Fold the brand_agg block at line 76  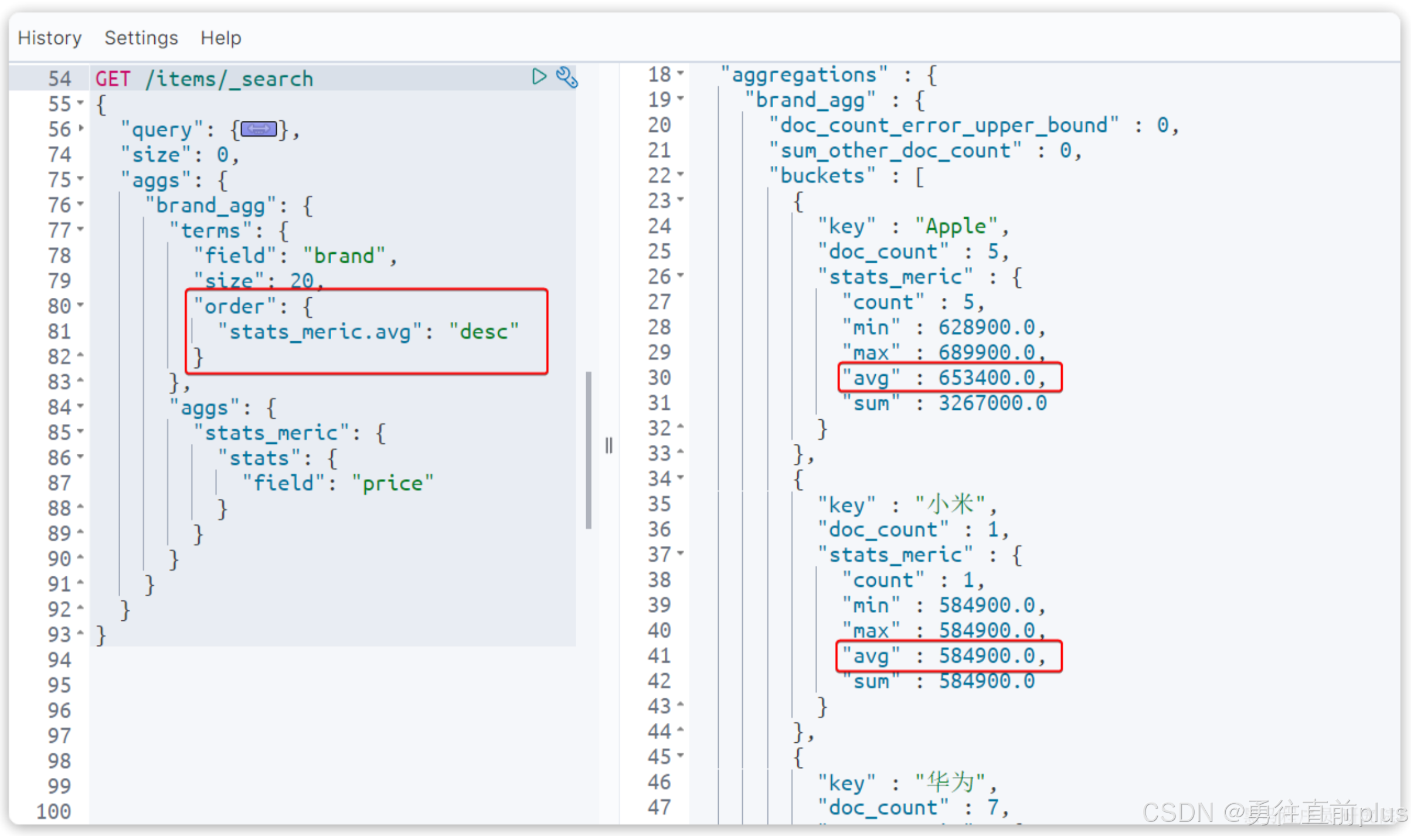[81, 204]
